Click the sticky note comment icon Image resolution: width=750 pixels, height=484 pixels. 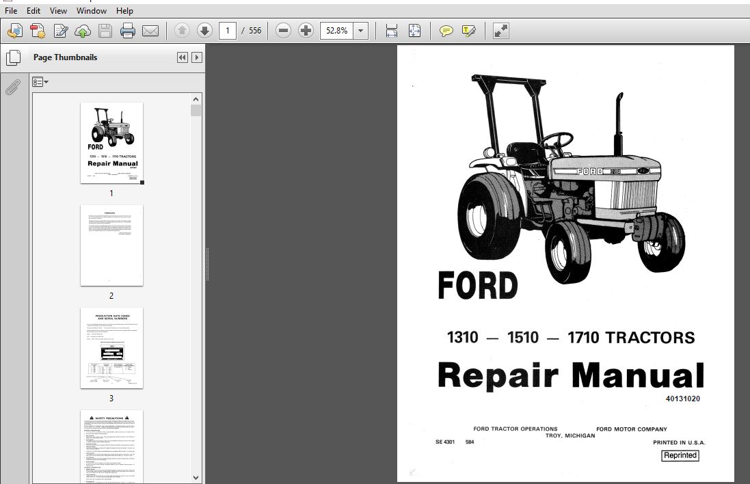tap(446, 31)
